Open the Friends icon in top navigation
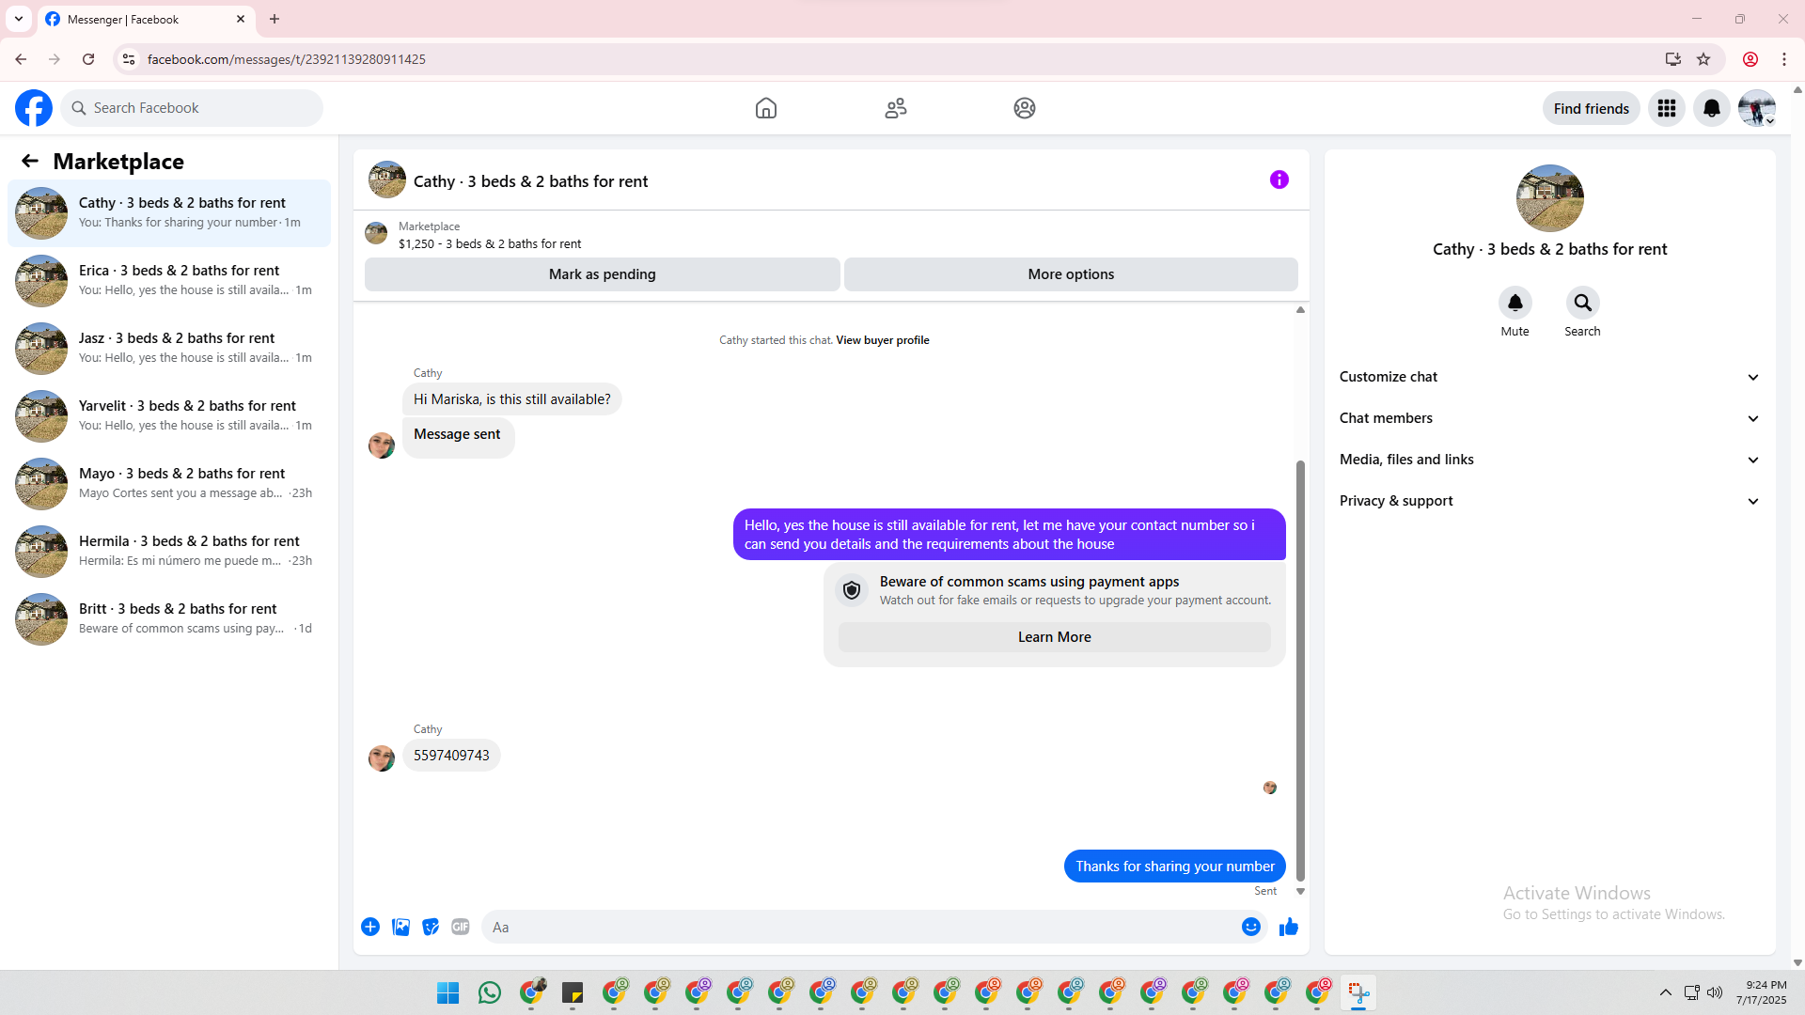1805x1015 pixels. [x=896, y=108]
